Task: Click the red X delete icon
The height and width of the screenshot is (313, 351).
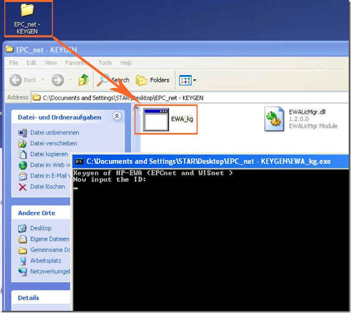Action: (22, 187)
